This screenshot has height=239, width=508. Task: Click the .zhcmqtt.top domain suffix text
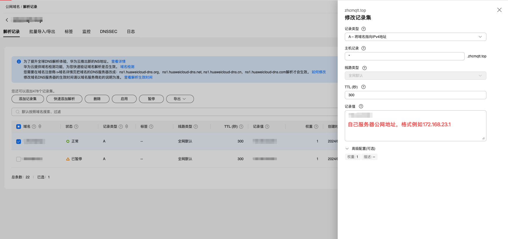coord(477,56)
